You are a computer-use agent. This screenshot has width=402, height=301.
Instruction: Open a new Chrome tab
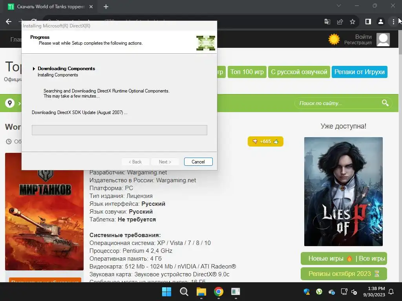click(x=106, y=7)
